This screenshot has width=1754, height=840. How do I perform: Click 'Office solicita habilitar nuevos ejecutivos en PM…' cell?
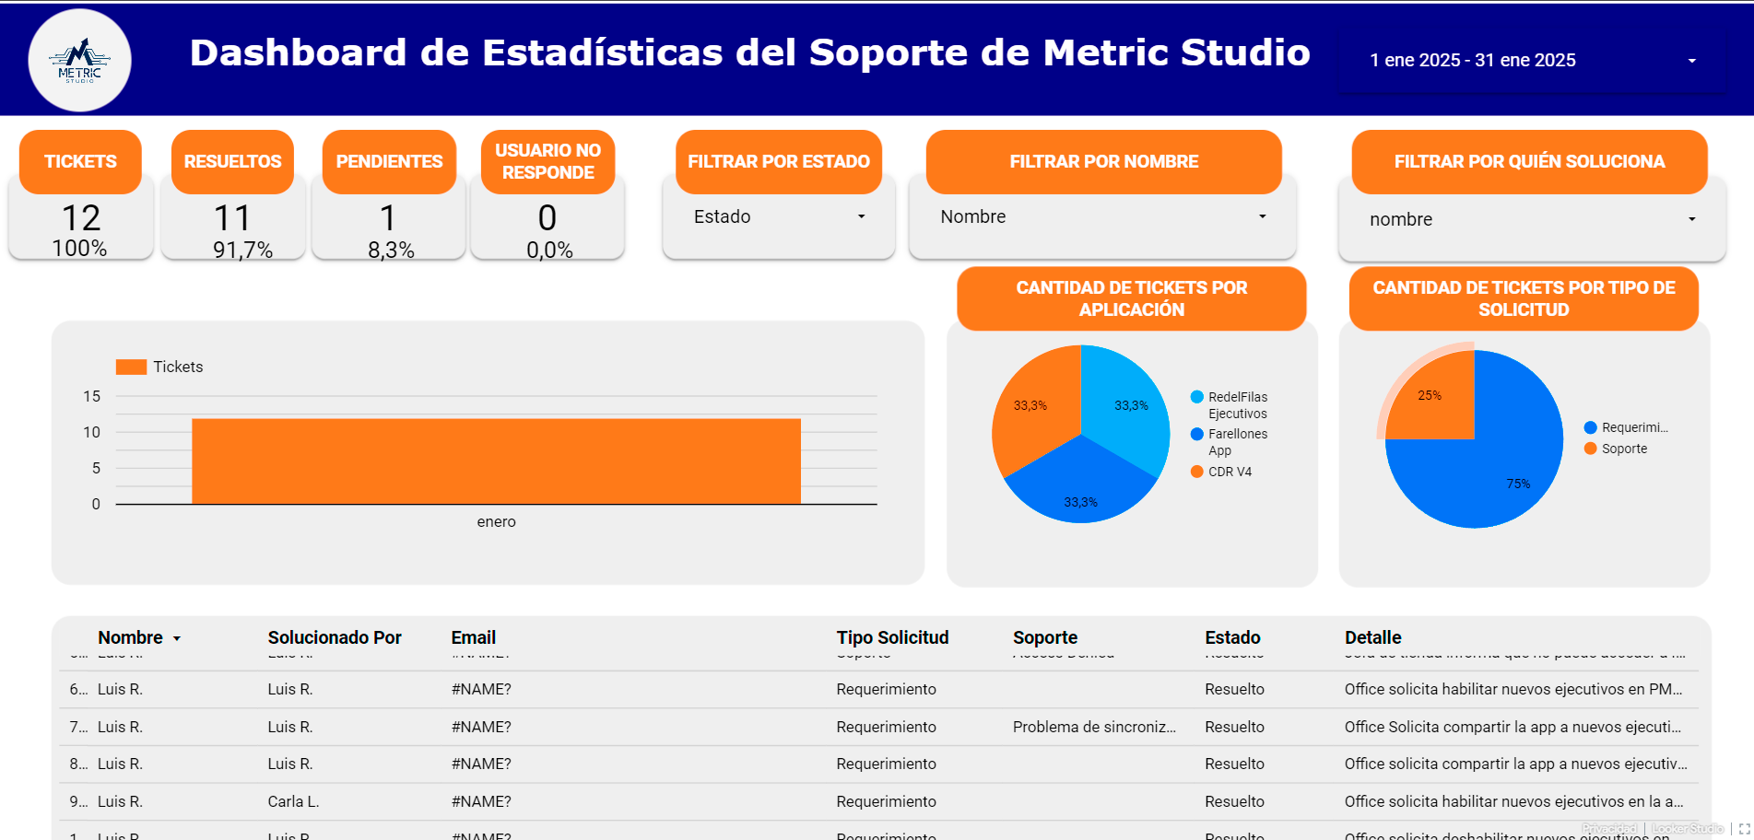pos(1513,689)
